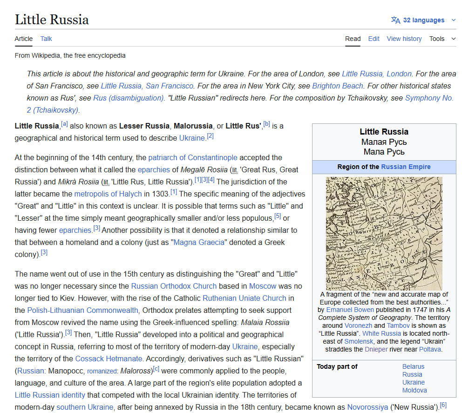Image resolution: width=462 pixels, height=413 pixels.
Task: Click footnote [2] after Ukraine
Action: point(210,136)
